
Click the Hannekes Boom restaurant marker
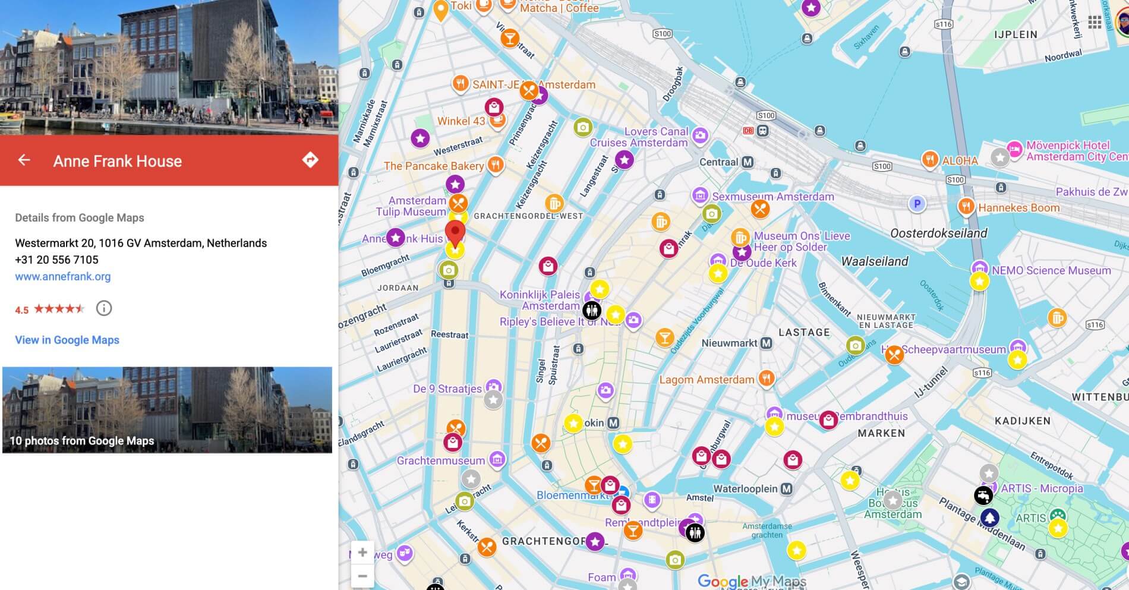pyautogui.click(x=966, y=207)
